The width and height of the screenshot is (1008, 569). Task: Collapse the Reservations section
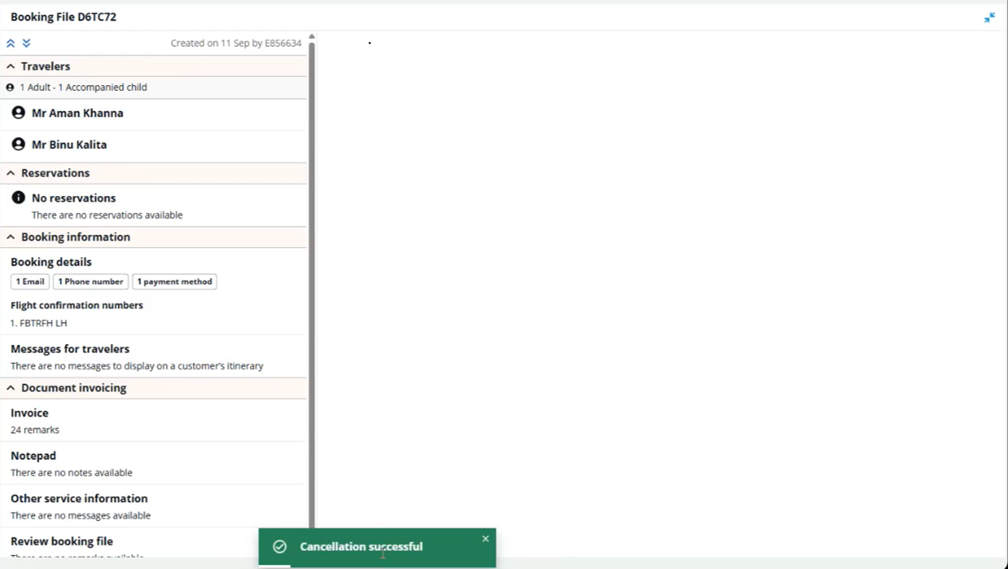click(11, 173)
